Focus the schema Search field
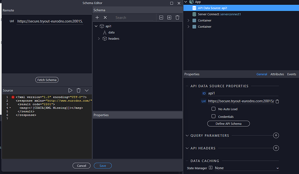Image resolution: width=299 pixels, height=174 pixels. 134,17
